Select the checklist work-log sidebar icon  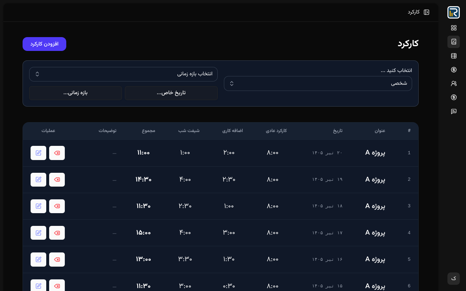tap(454, 42)
